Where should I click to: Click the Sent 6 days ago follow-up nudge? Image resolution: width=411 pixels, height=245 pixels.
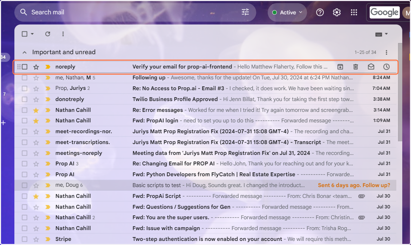pos(354,186)
